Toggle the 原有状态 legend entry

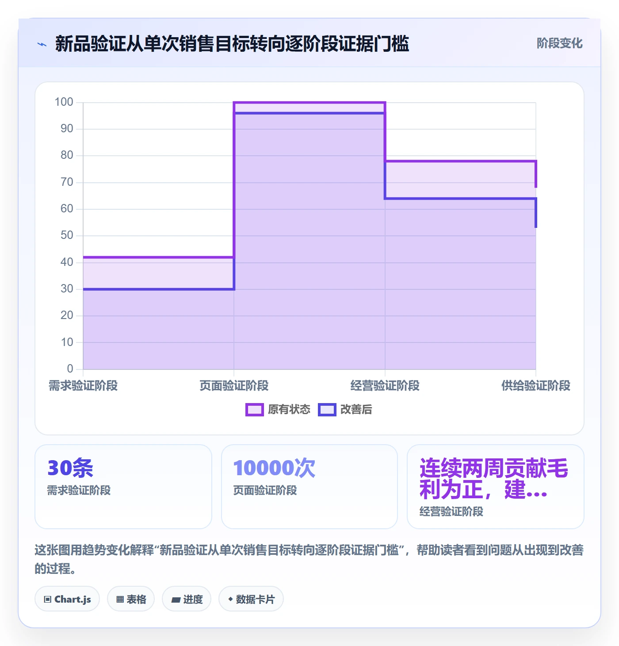click(x=278, y=410)
